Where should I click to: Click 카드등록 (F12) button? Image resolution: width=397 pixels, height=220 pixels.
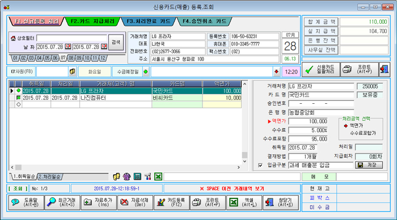tap(172, 202)
